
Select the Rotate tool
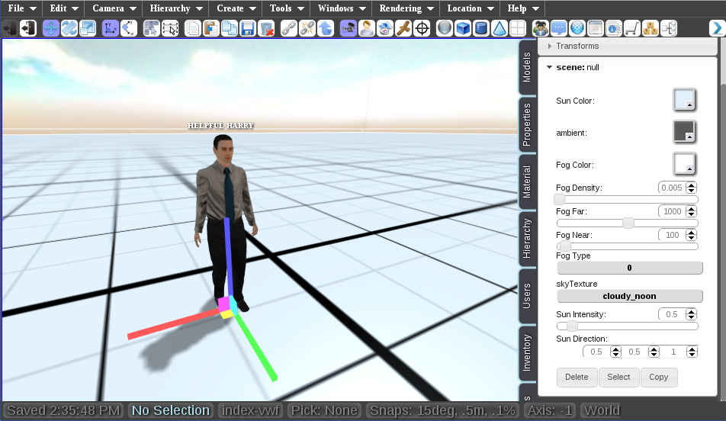(69, 28)
